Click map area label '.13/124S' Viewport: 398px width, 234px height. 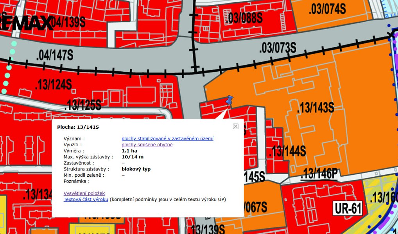pyautogui.click(x=53, y=84)
